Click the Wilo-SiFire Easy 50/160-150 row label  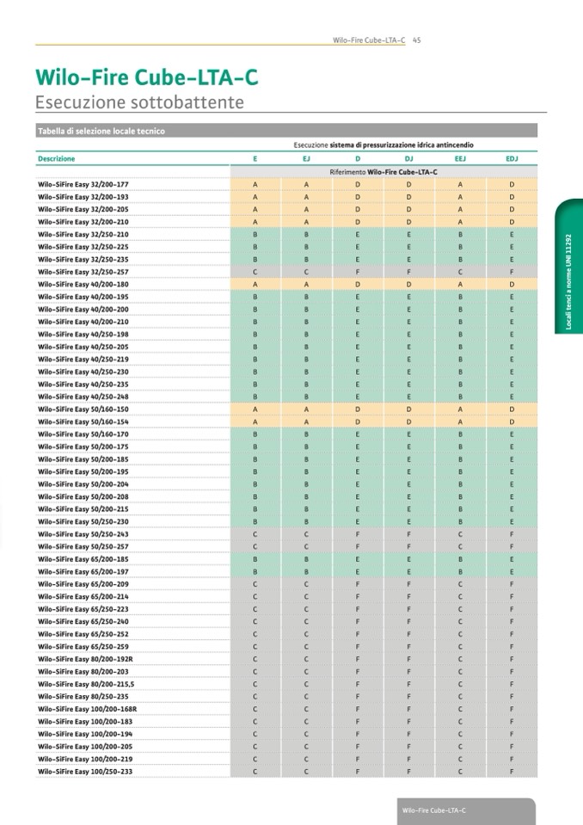pyautogui.click(x=83, y=409)
